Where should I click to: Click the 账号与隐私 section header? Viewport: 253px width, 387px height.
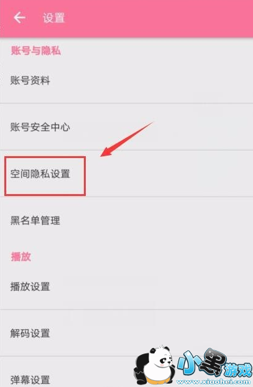click(x=36, y=50)
